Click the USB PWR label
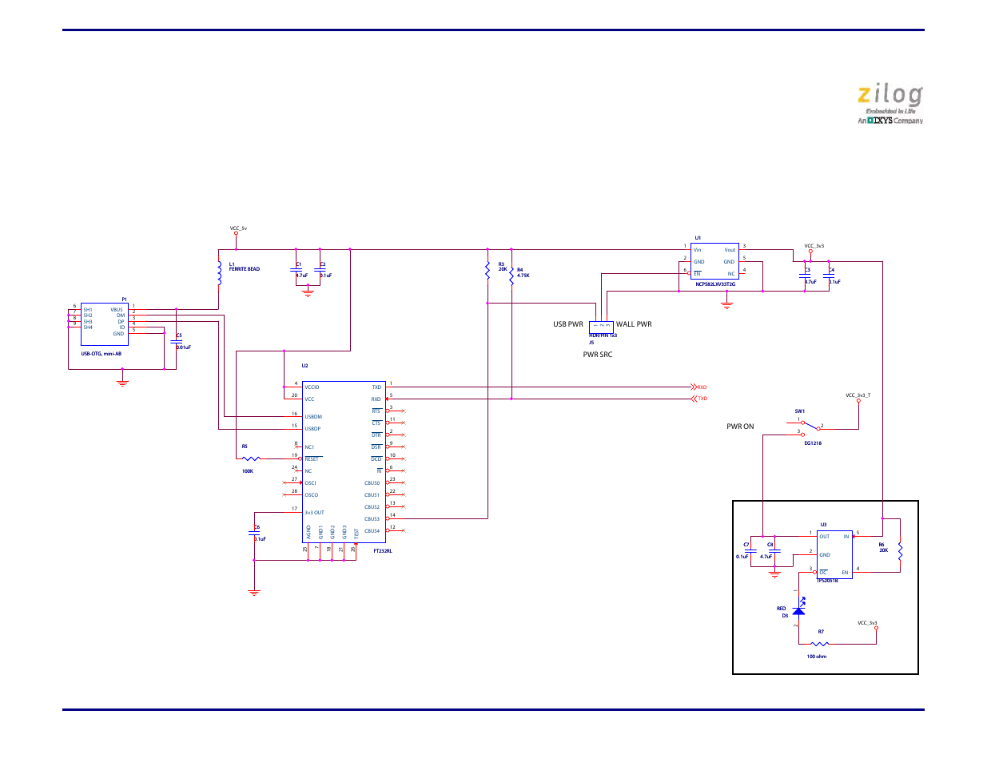This screenshot has width=987, height=762. pos(568,324)
